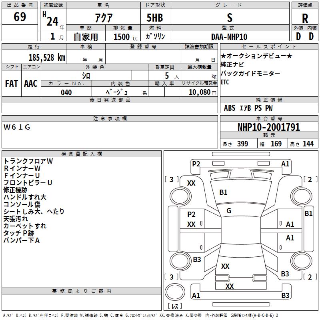Select the fuel type ガソリン
The image size is (320, 320).
tap(155, 36)
